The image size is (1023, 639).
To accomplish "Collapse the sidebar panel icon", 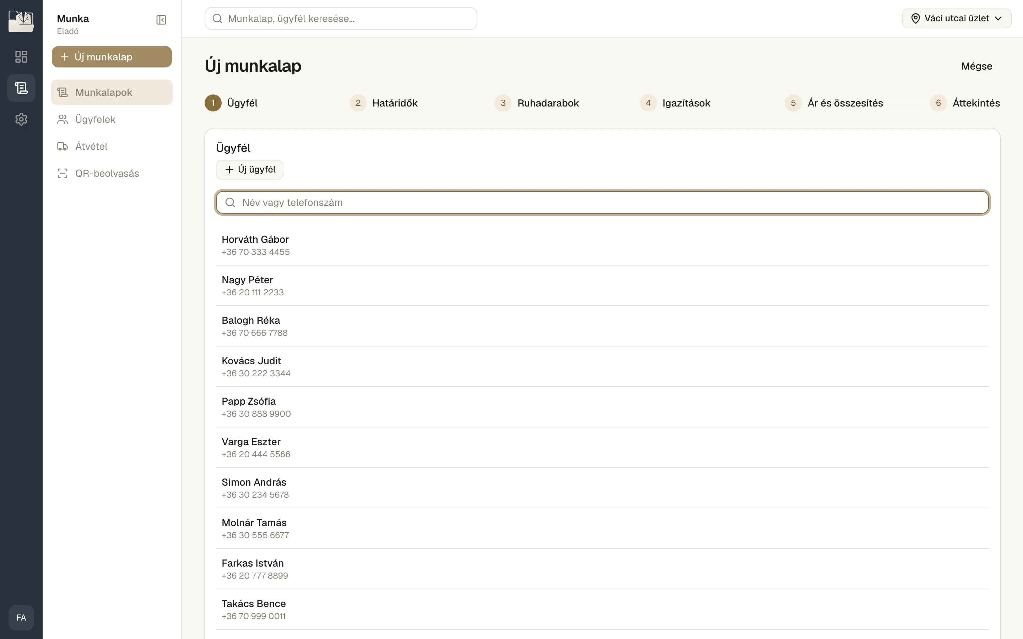I will point(161,20).
